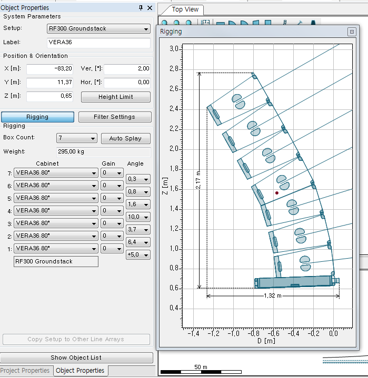The height and width of the screenshot is (378, 368).
Task: Open Gain dropdown for cabinet 2
Action: click(x=112, y=236)
